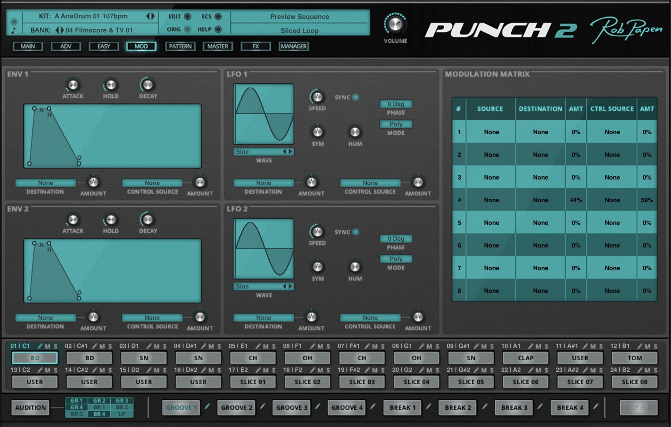
Task: Enable SYNC for LFO 2
Action: pos(356,232)
